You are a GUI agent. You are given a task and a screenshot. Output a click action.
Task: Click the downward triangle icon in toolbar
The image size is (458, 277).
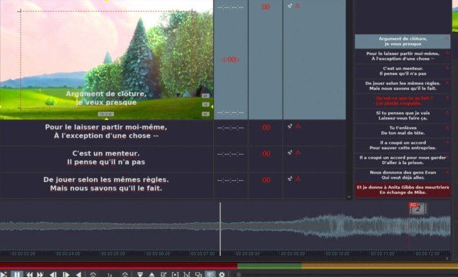(140, 274)
